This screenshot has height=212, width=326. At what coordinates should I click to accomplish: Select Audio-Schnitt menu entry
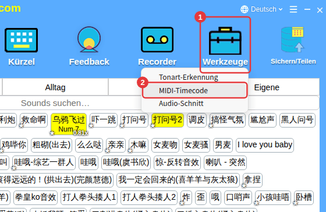(181, 104)
